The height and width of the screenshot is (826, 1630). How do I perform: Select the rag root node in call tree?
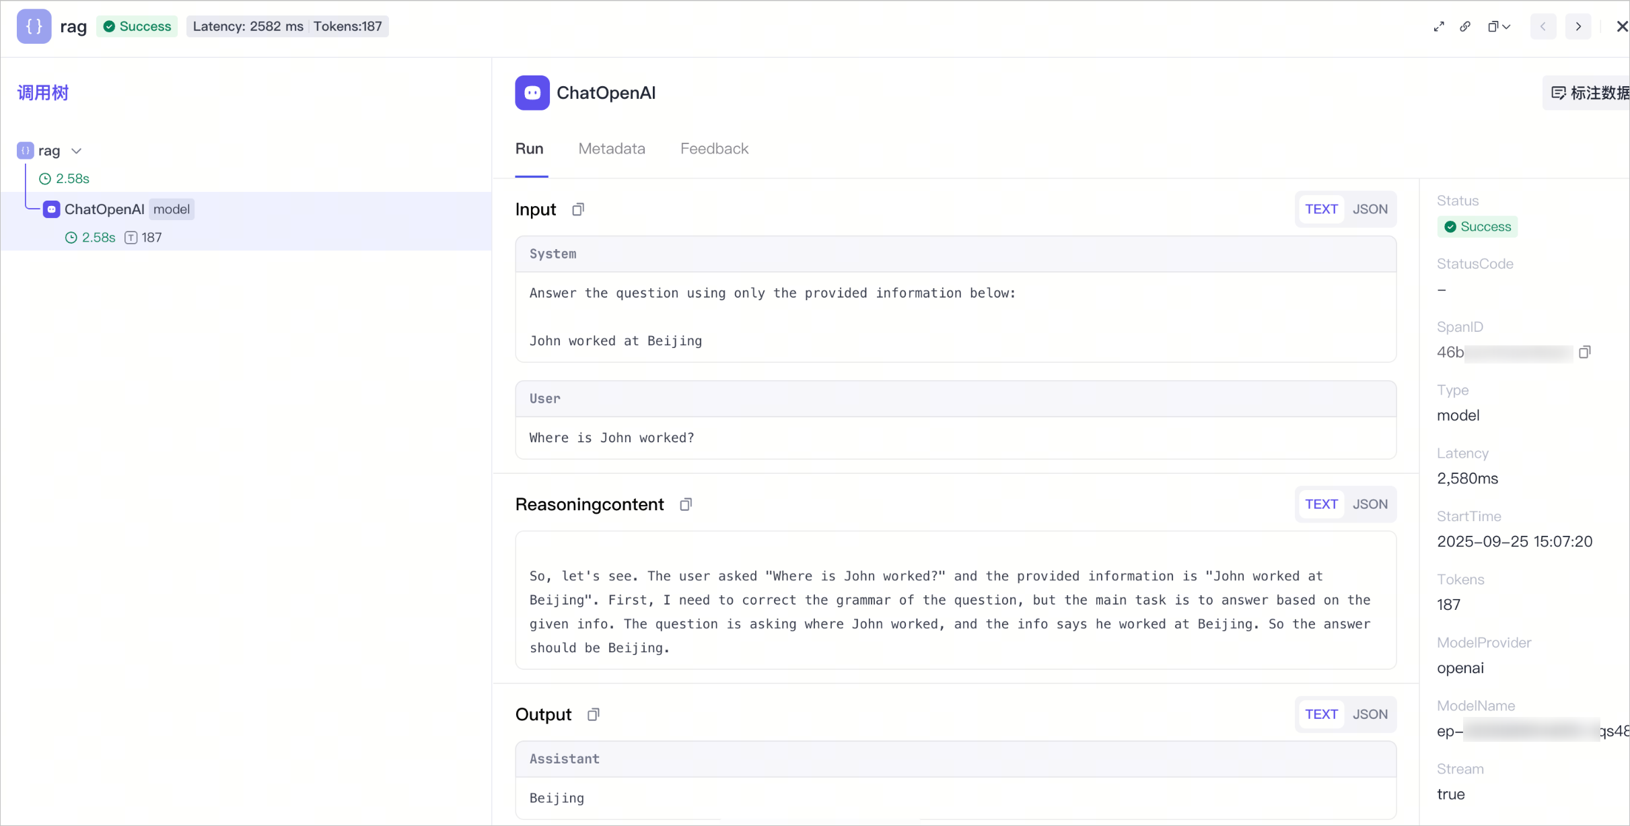pos(49,151)
